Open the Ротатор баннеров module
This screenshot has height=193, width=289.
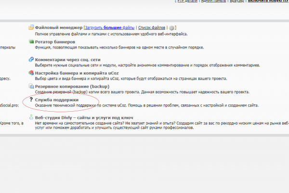pos(55,42)
